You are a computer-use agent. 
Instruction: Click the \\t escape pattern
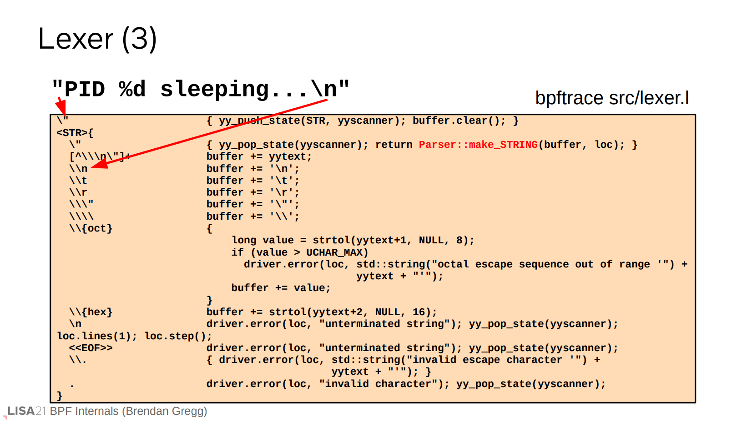click(x=78, y=181)
